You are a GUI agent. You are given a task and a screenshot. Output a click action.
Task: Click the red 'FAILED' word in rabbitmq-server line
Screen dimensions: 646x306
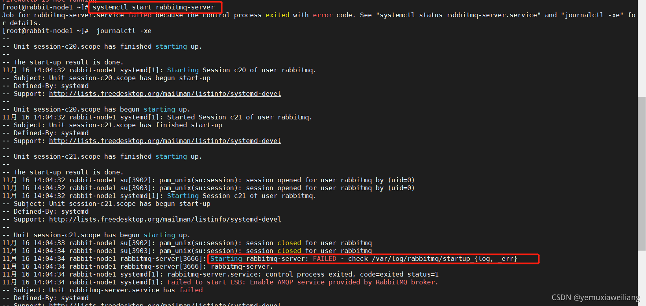325,258
